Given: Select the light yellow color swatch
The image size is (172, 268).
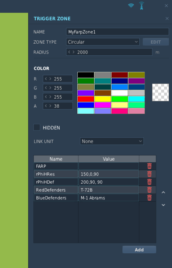Looking at the screenshot, I should (x=119, y=105).
